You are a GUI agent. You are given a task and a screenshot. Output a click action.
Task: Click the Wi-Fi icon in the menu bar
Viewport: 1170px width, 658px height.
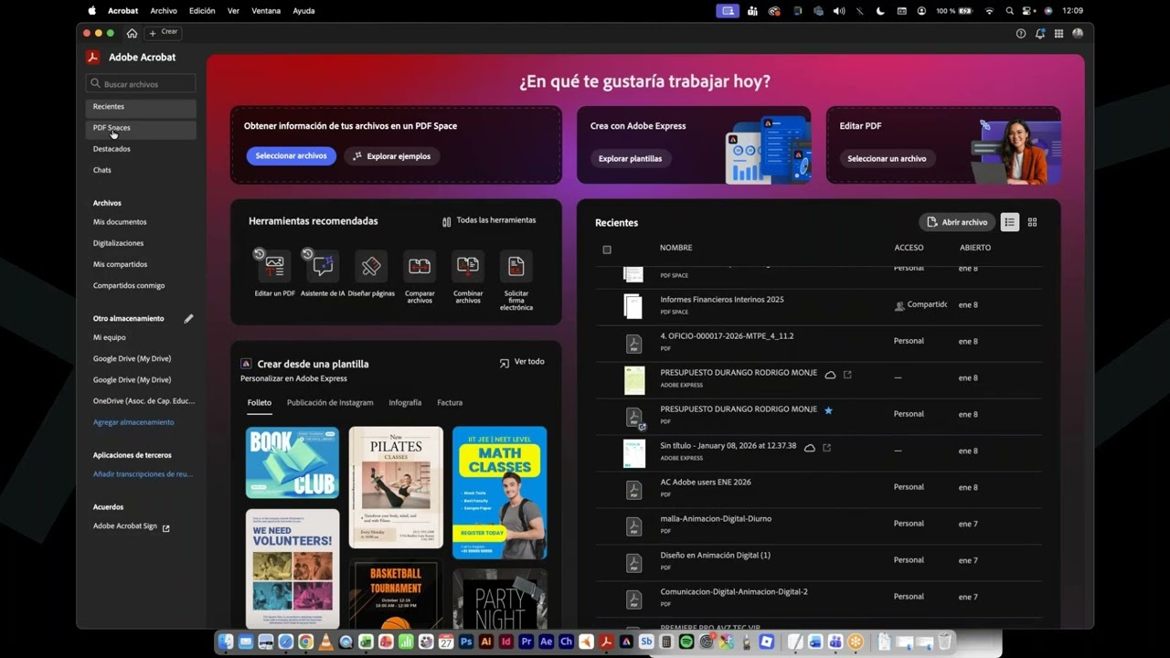coord(989,11)
